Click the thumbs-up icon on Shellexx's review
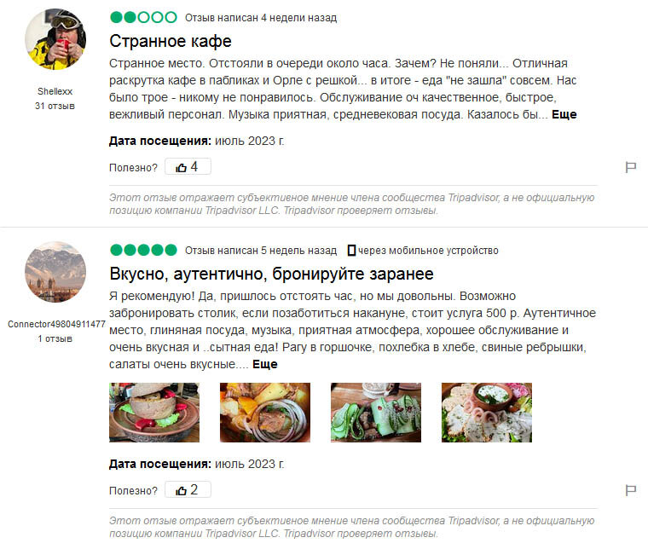 [181, 167]
